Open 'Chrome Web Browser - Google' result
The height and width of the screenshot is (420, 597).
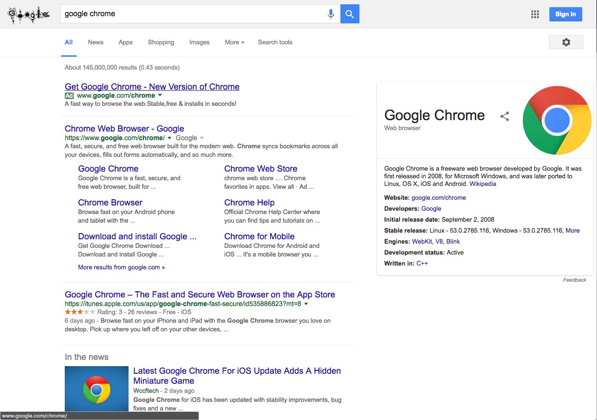tap(124, 129)
